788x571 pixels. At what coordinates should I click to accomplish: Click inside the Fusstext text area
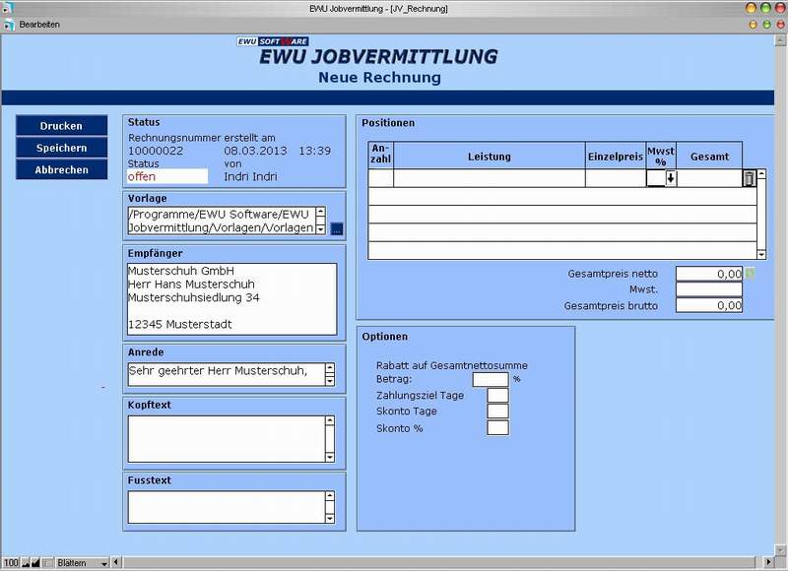227,507
